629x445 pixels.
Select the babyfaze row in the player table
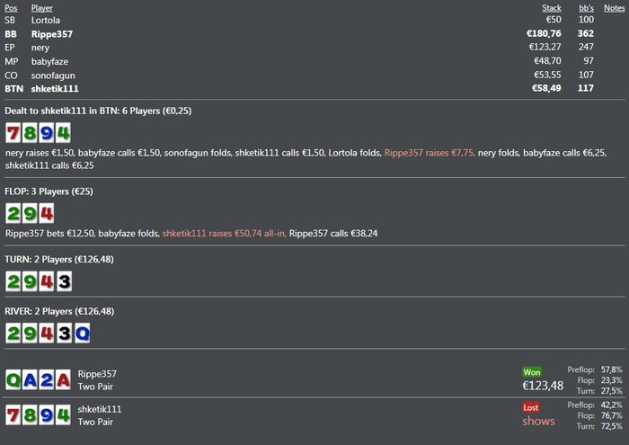(49, 61)
